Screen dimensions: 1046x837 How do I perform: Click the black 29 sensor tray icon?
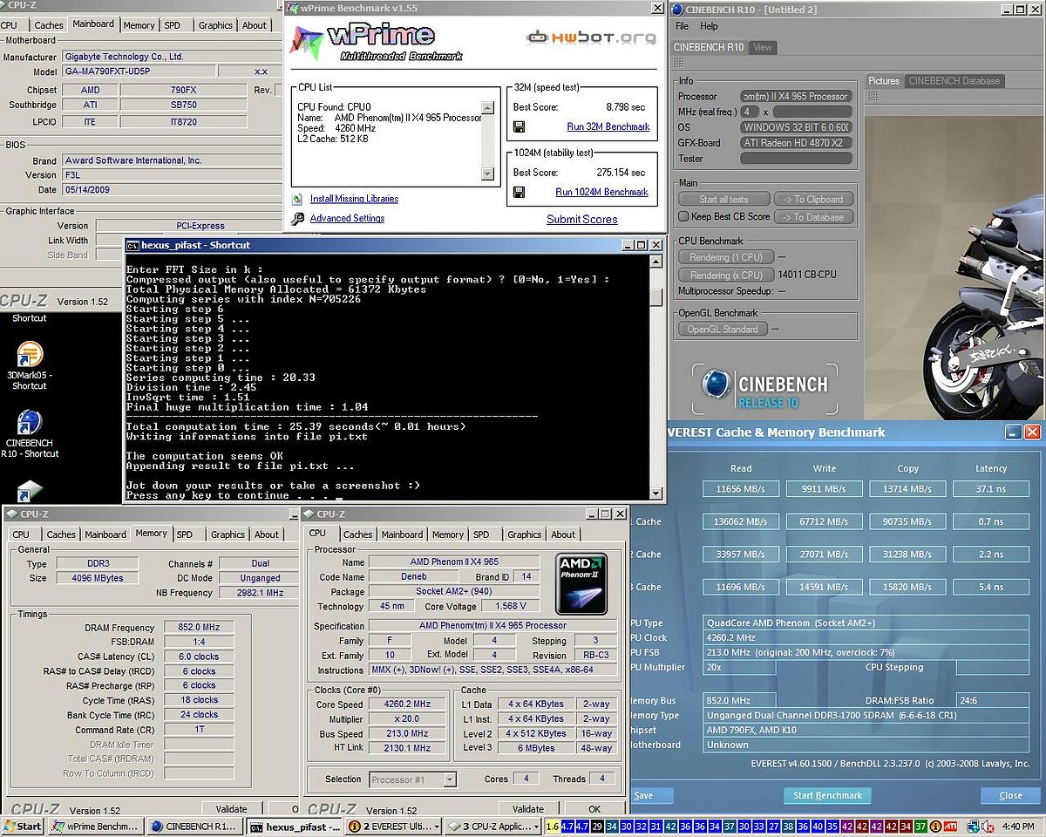[x=596, y=826]
